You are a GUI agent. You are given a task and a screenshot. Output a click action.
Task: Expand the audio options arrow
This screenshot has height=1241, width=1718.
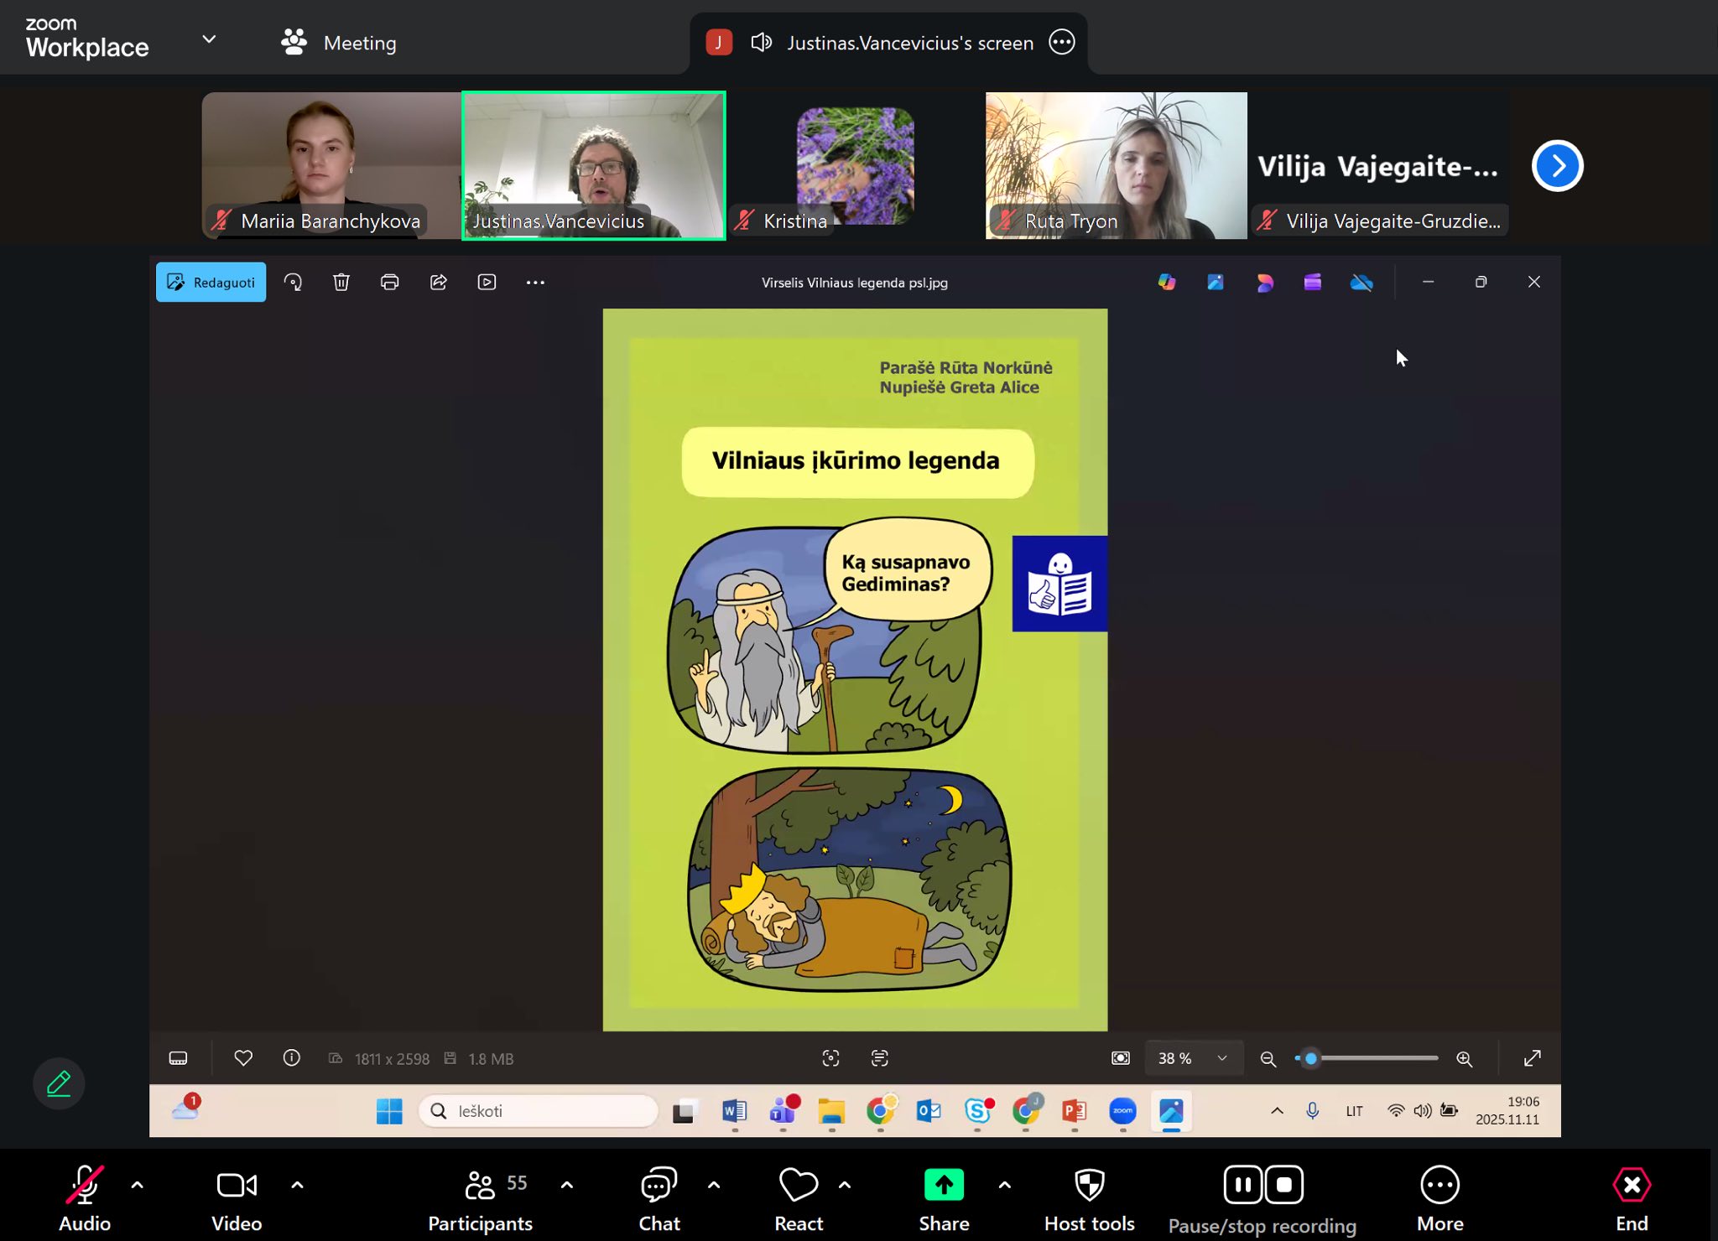pyautogui.click(x=137, y=1185)
